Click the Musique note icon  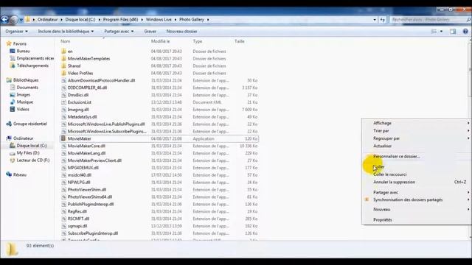(x=13, y=102)
